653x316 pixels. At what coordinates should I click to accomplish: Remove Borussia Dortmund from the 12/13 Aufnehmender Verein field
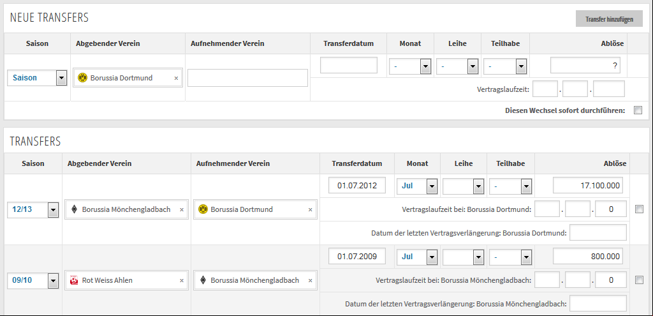click(x=310, y=209)
